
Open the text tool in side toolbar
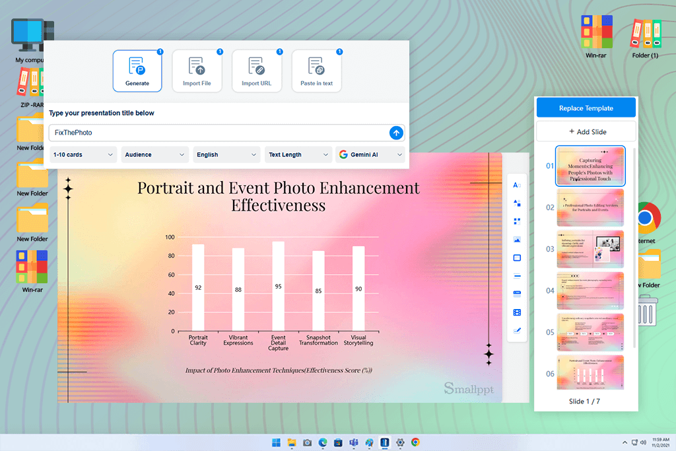[x=517, y=185]
